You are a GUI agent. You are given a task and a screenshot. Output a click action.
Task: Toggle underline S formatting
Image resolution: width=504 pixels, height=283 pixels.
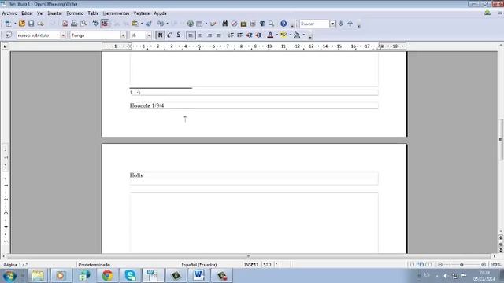coord(179,35)
